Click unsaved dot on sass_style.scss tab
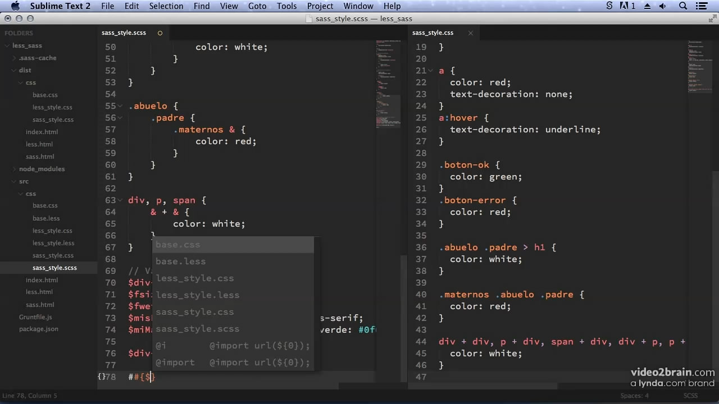Screen dimensions: 719x404 (160, 33)
